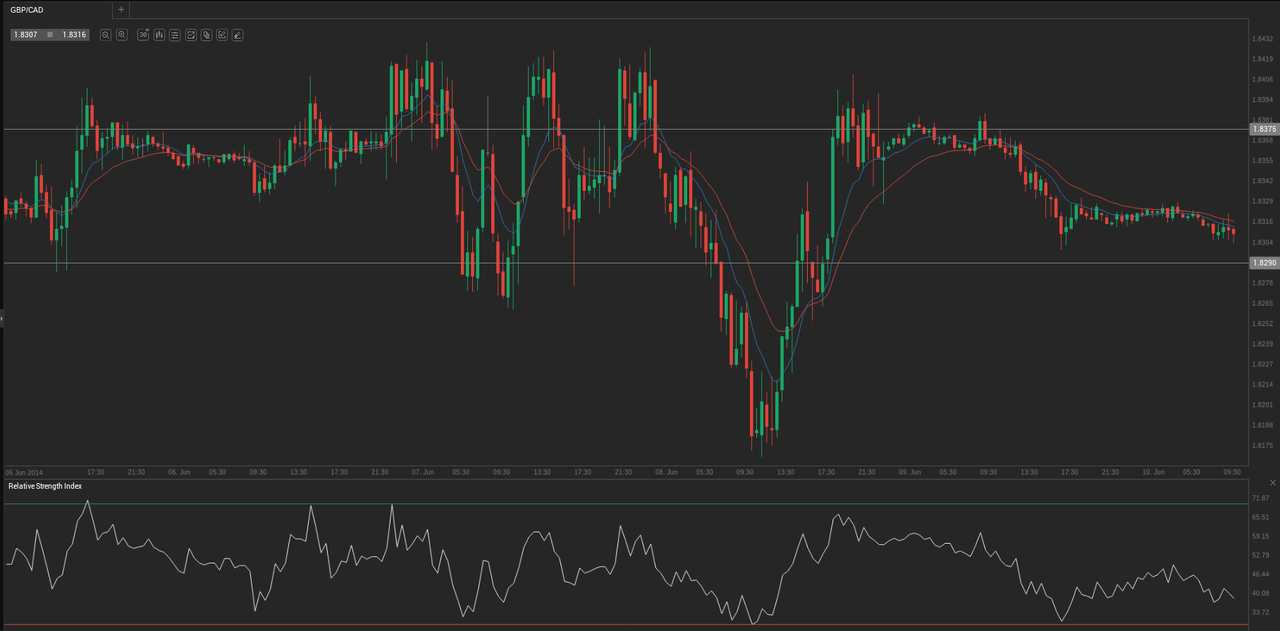The width and height of the screenshot is (1280, 631).
Task: Open the 30-minute timeframe selector
Action: pyautogui.click(x=143, y=35)
